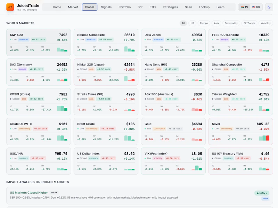Select the Global nav tab
Screen dimensions: 278x208
pos(90,7)
